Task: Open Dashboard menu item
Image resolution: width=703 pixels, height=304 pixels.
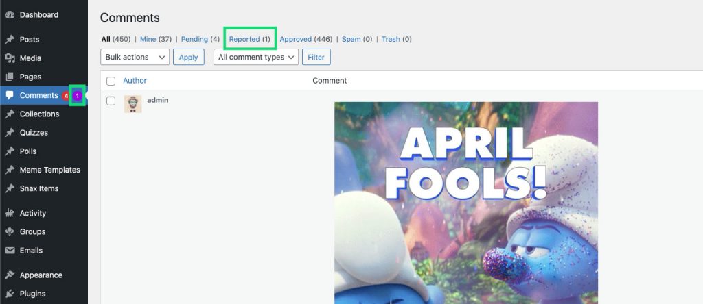Action: (39, 15)
